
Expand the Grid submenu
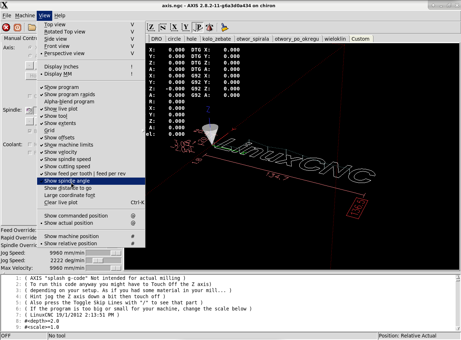91,130
